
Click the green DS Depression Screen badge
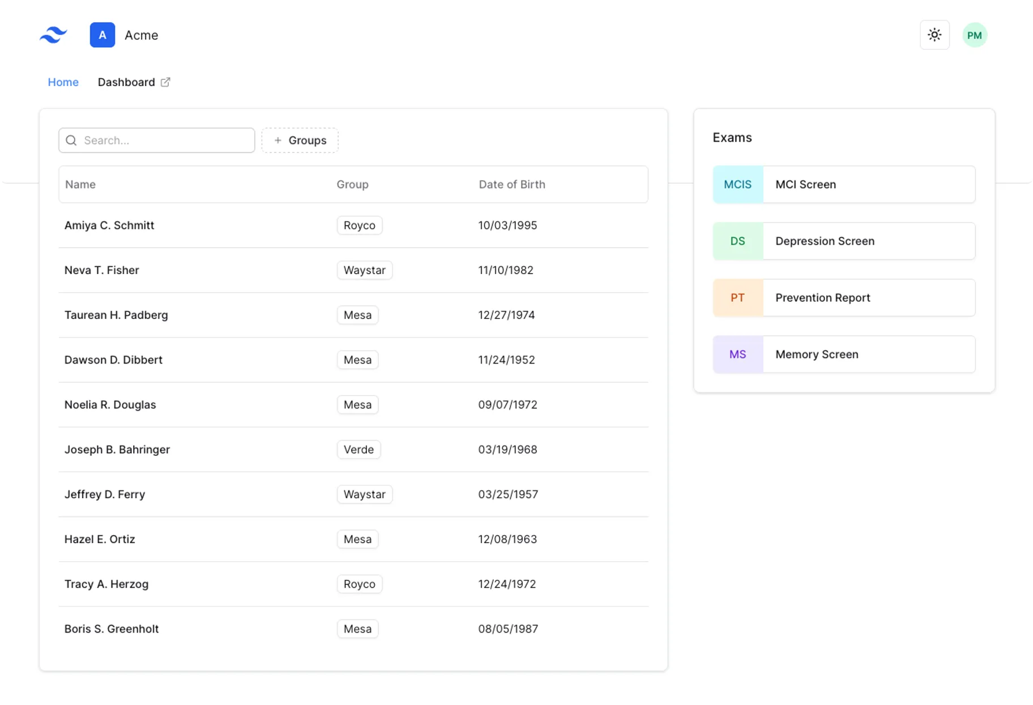click(x=737, y=241)
